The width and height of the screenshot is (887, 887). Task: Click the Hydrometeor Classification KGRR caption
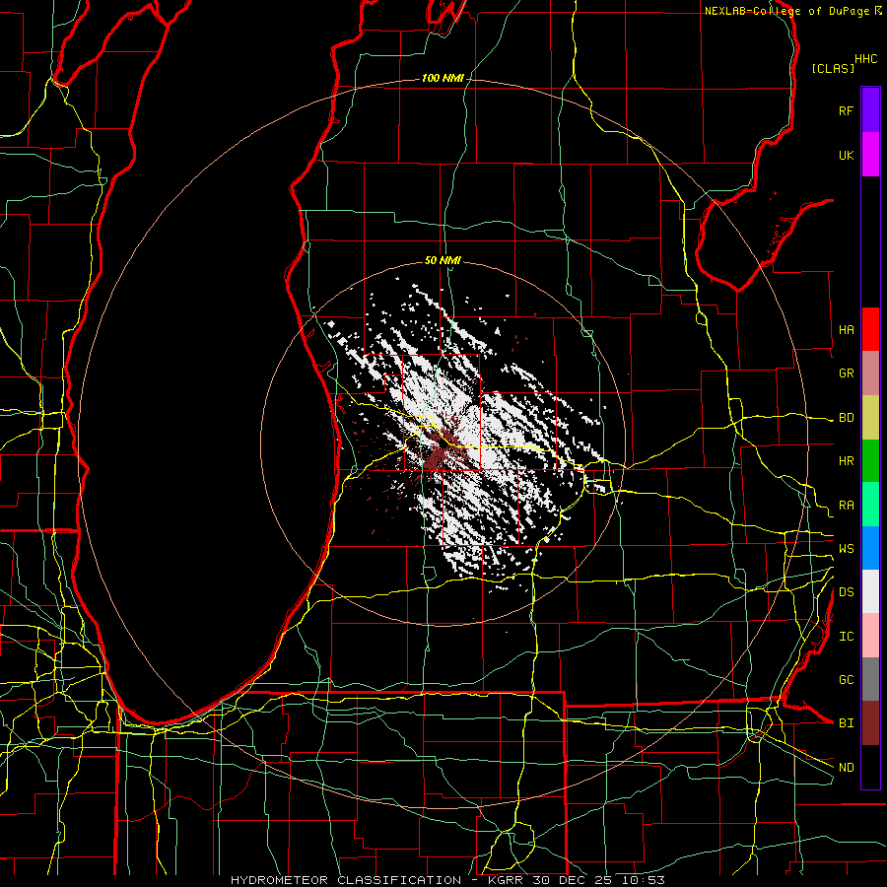click(x=447, y=880)
